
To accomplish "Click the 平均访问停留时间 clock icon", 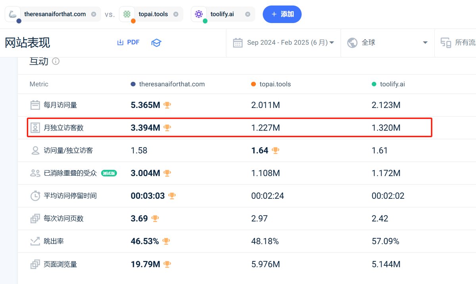I will pyautogui.click(x=35, y=196).
